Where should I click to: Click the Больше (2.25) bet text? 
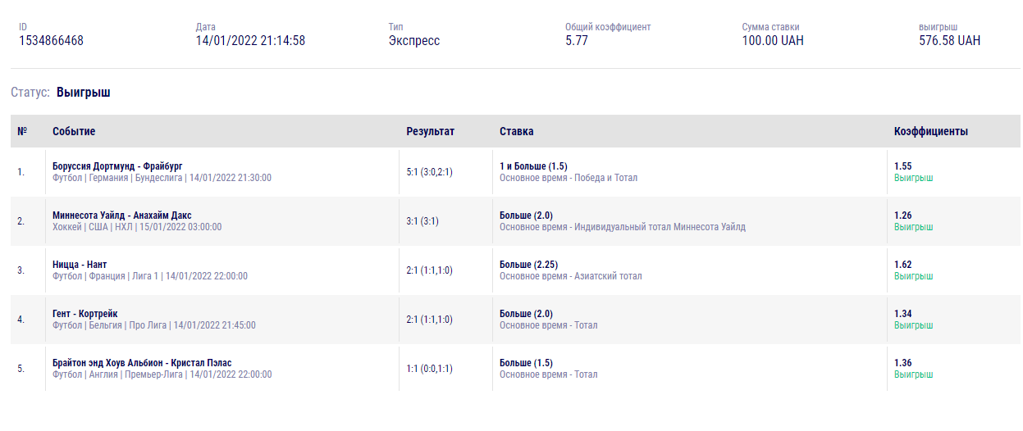coord(529,265)
